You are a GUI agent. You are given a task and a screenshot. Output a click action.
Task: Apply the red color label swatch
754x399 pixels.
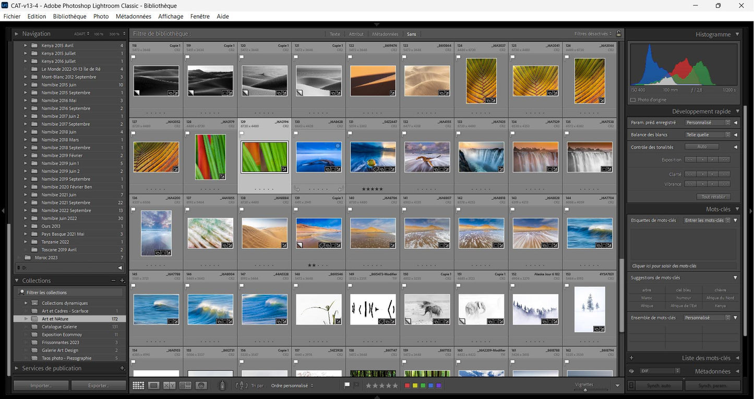(x=408, y=385)
